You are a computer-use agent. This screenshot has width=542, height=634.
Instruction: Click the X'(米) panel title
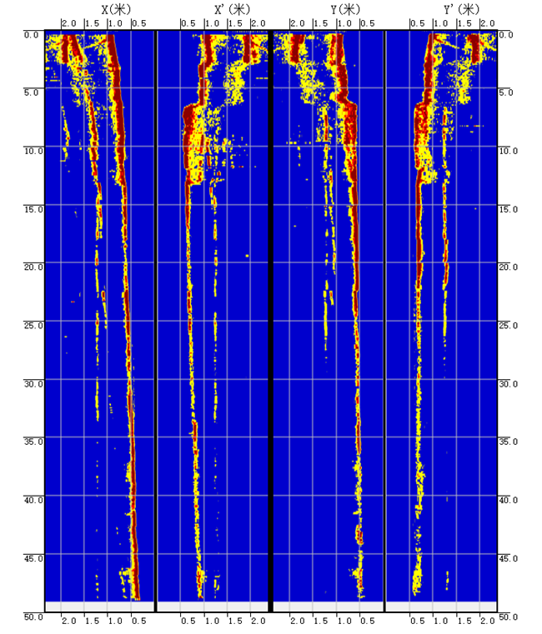[233, 9]
